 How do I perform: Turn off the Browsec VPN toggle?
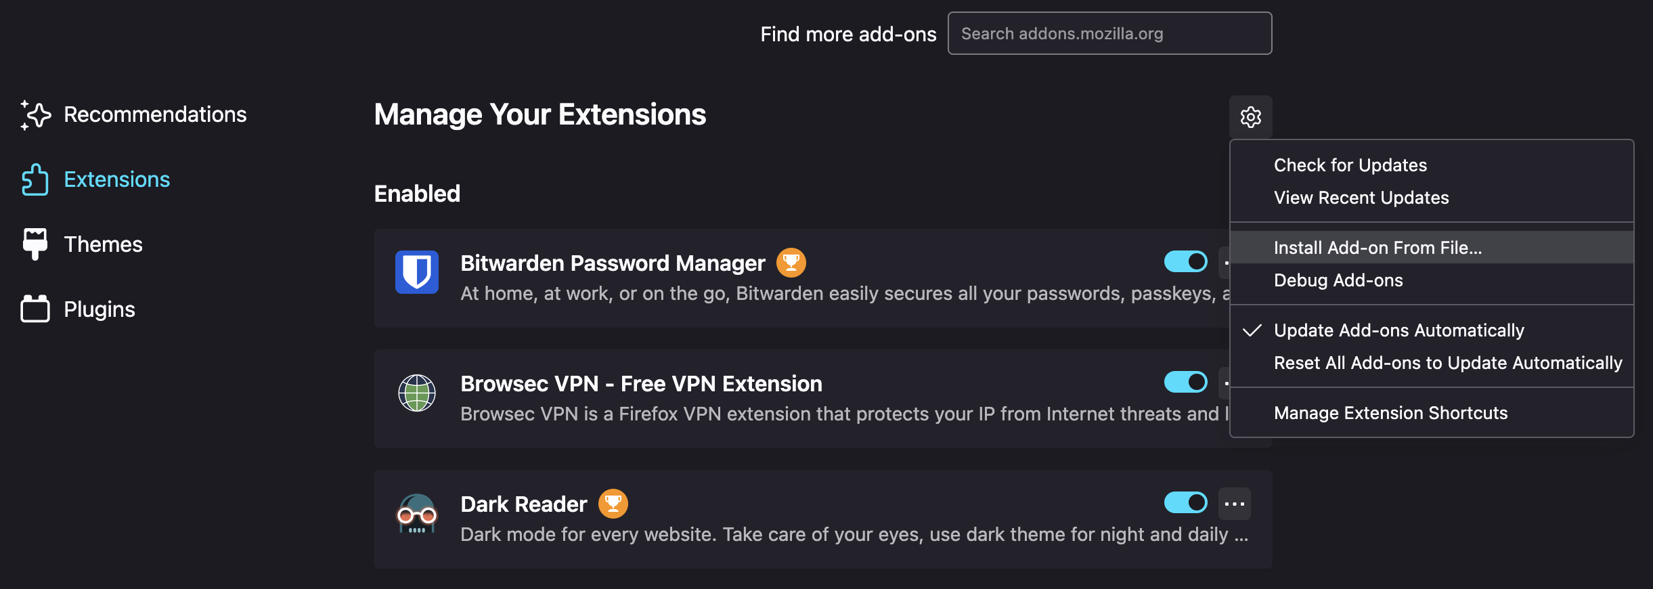point(1185,382)
